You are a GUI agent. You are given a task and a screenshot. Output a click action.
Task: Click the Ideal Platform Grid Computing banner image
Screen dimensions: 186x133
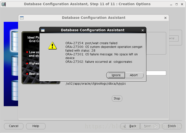coord(31,58)
